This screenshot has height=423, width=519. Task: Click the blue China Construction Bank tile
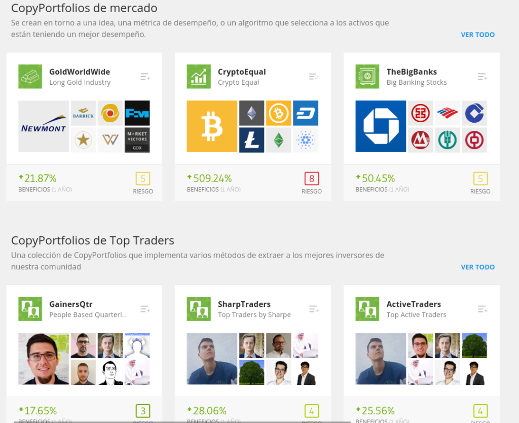pos(474,113)
